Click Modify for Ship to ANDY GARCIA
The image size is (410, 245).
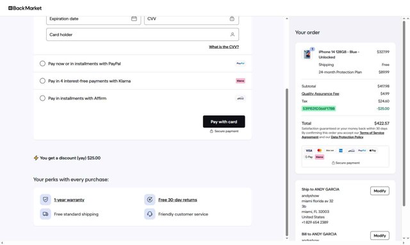pos(380,191)
